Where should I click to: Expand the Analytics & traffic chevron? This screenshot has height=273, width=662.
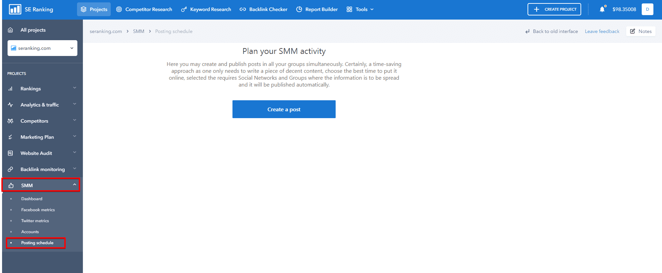[75, 104]
